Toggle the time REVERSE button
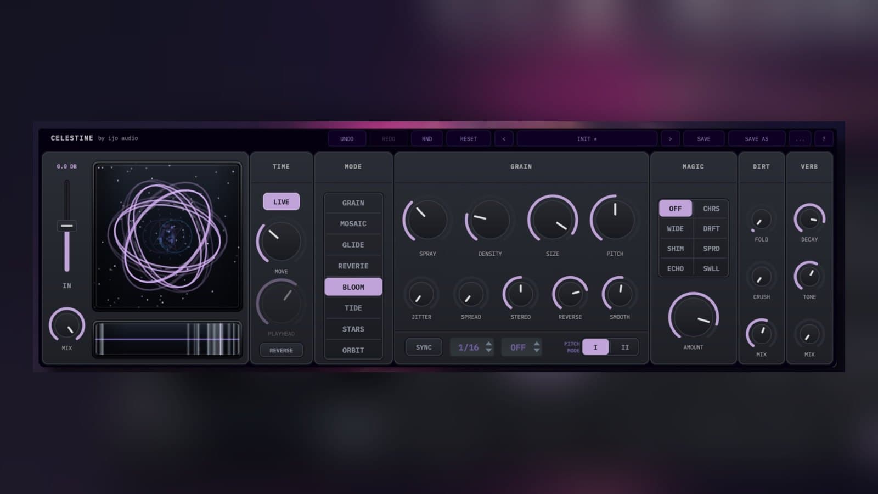 pyautogui.click(x=281, y=350)
